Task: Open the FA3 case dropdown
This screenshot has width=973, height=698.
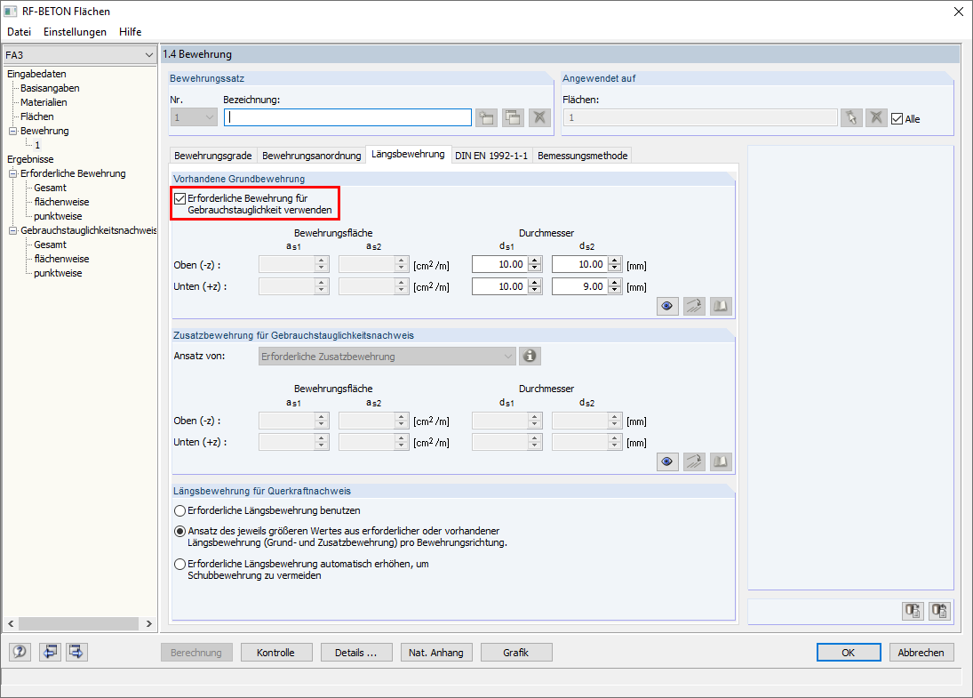Action: 148,55
